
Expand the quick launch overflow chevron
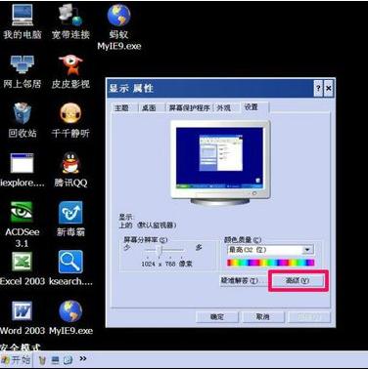tap(83, 358)
